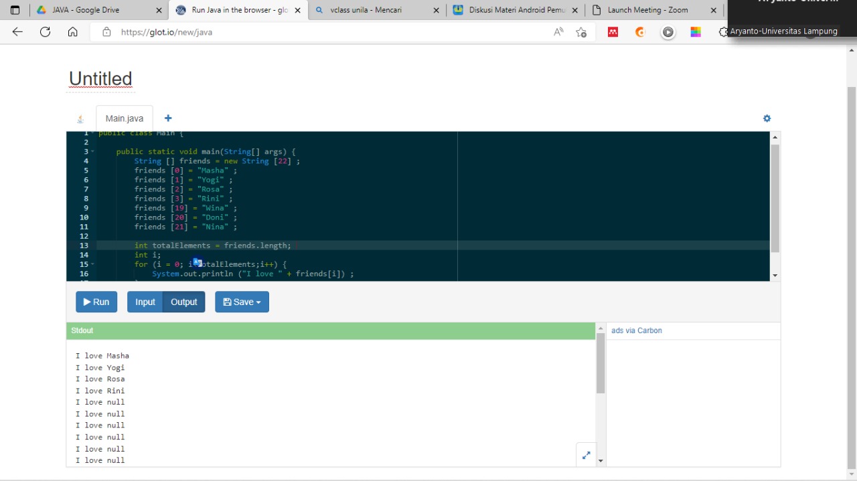
Task: Click the code editor vertical scrollbar
Action: [775, 198]
